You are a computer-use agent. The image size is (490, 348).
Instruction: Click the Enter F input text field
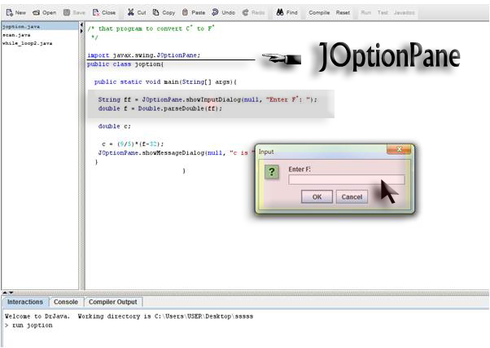(x=346, y=180)
